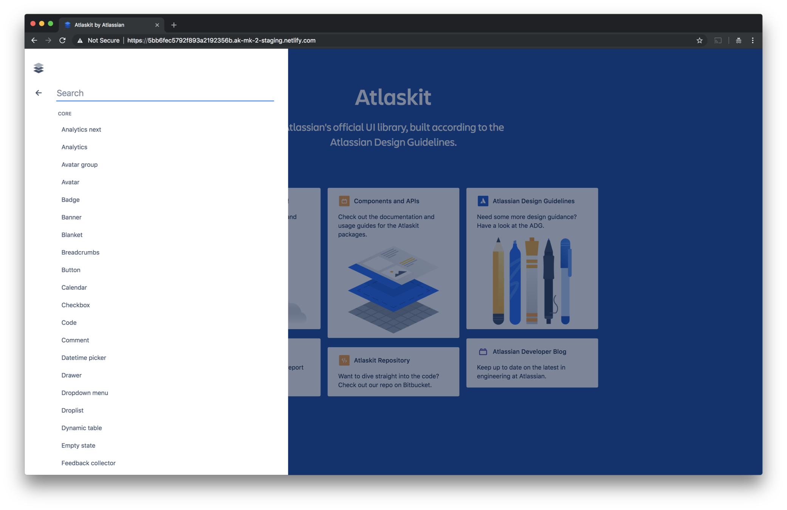Close the Atlaskit by Atlassian tab

[157, 25]
